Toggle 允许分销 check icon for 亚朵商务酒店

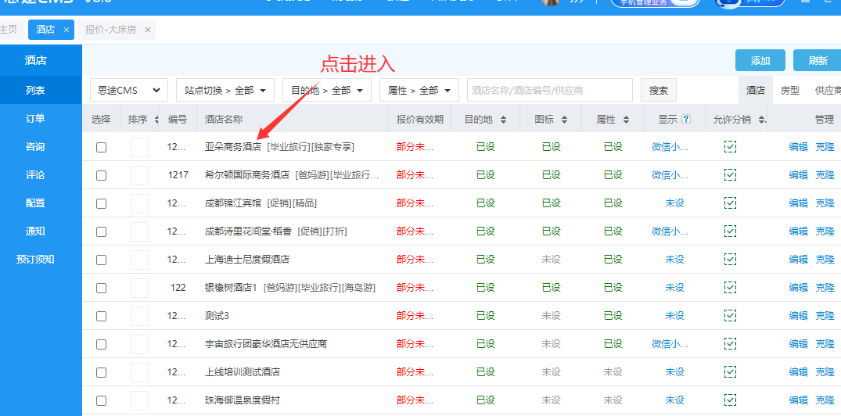[x=730, y=147]
